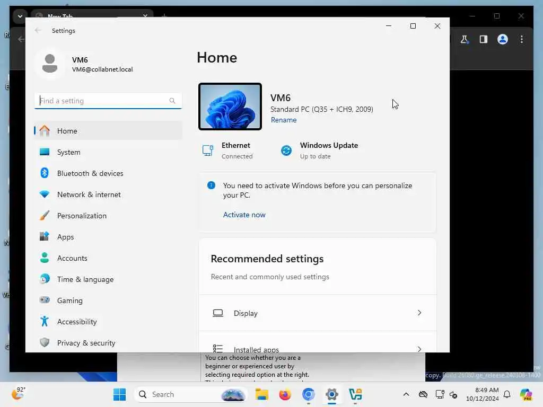Open System settings
The image size is (543, 407).
(x=108, y=152)
